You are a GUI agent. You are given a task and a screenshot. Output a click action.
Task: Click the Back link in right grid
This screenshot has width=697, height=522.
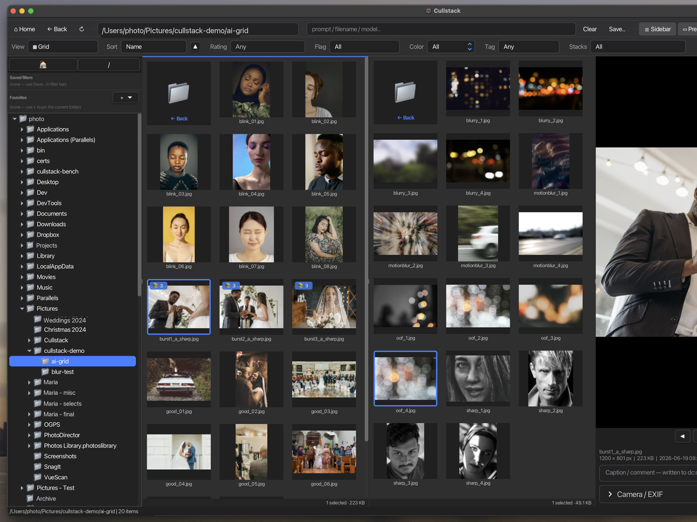click(x=405, y=118)
